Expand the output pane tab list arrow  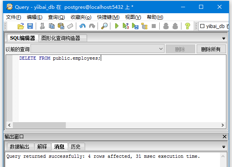pyautogui.click(x=224, y=147)
